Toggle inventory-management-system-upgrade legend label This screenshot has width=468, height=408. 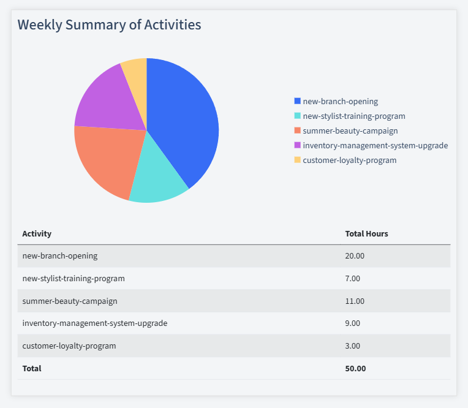click(x=375, y=145)
